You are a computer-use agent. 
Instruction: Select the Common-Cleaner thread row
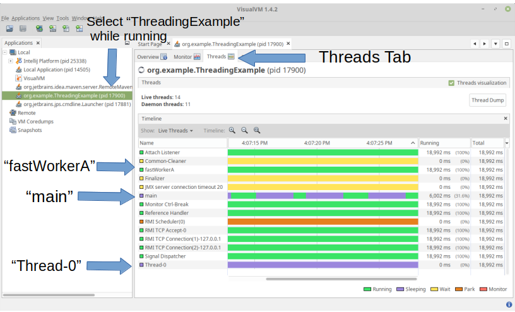tap(321, 161)
